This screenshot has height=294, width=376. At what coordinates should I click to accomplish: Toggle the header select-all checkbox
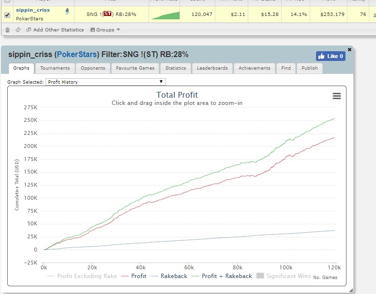coord(7,0)
